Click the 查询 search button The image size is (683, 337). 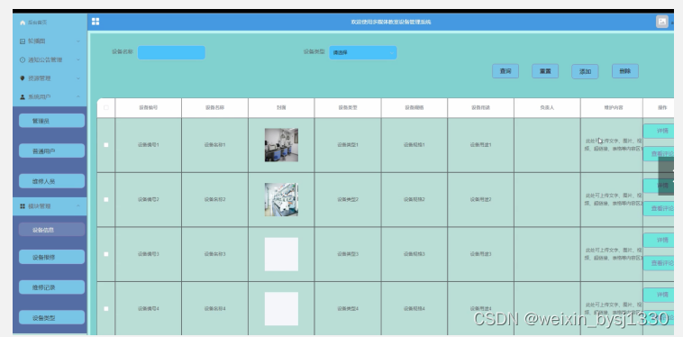pos(505,71)
